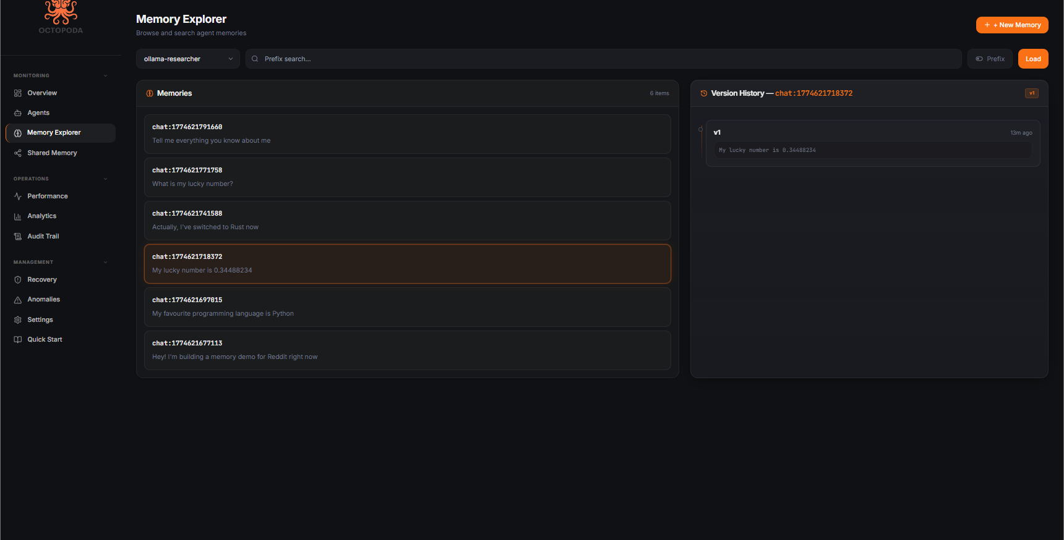Click the Overview grid icon in sidebar
The image size is (1064, 540).
tap(18, 93)
